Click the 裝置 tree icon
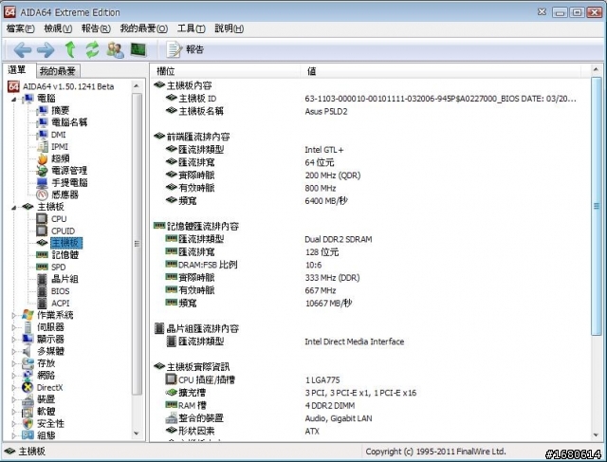Screen dimensions: 607x462 click(x=28, y=399)
